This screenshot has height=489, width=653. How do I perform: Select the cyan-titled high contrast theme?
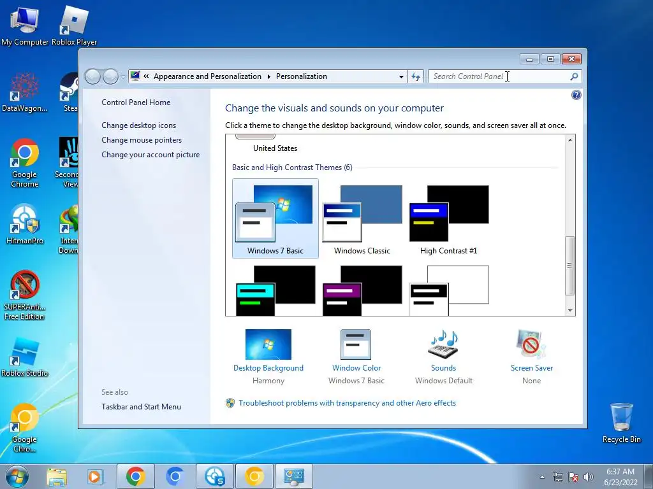point(275,290)
